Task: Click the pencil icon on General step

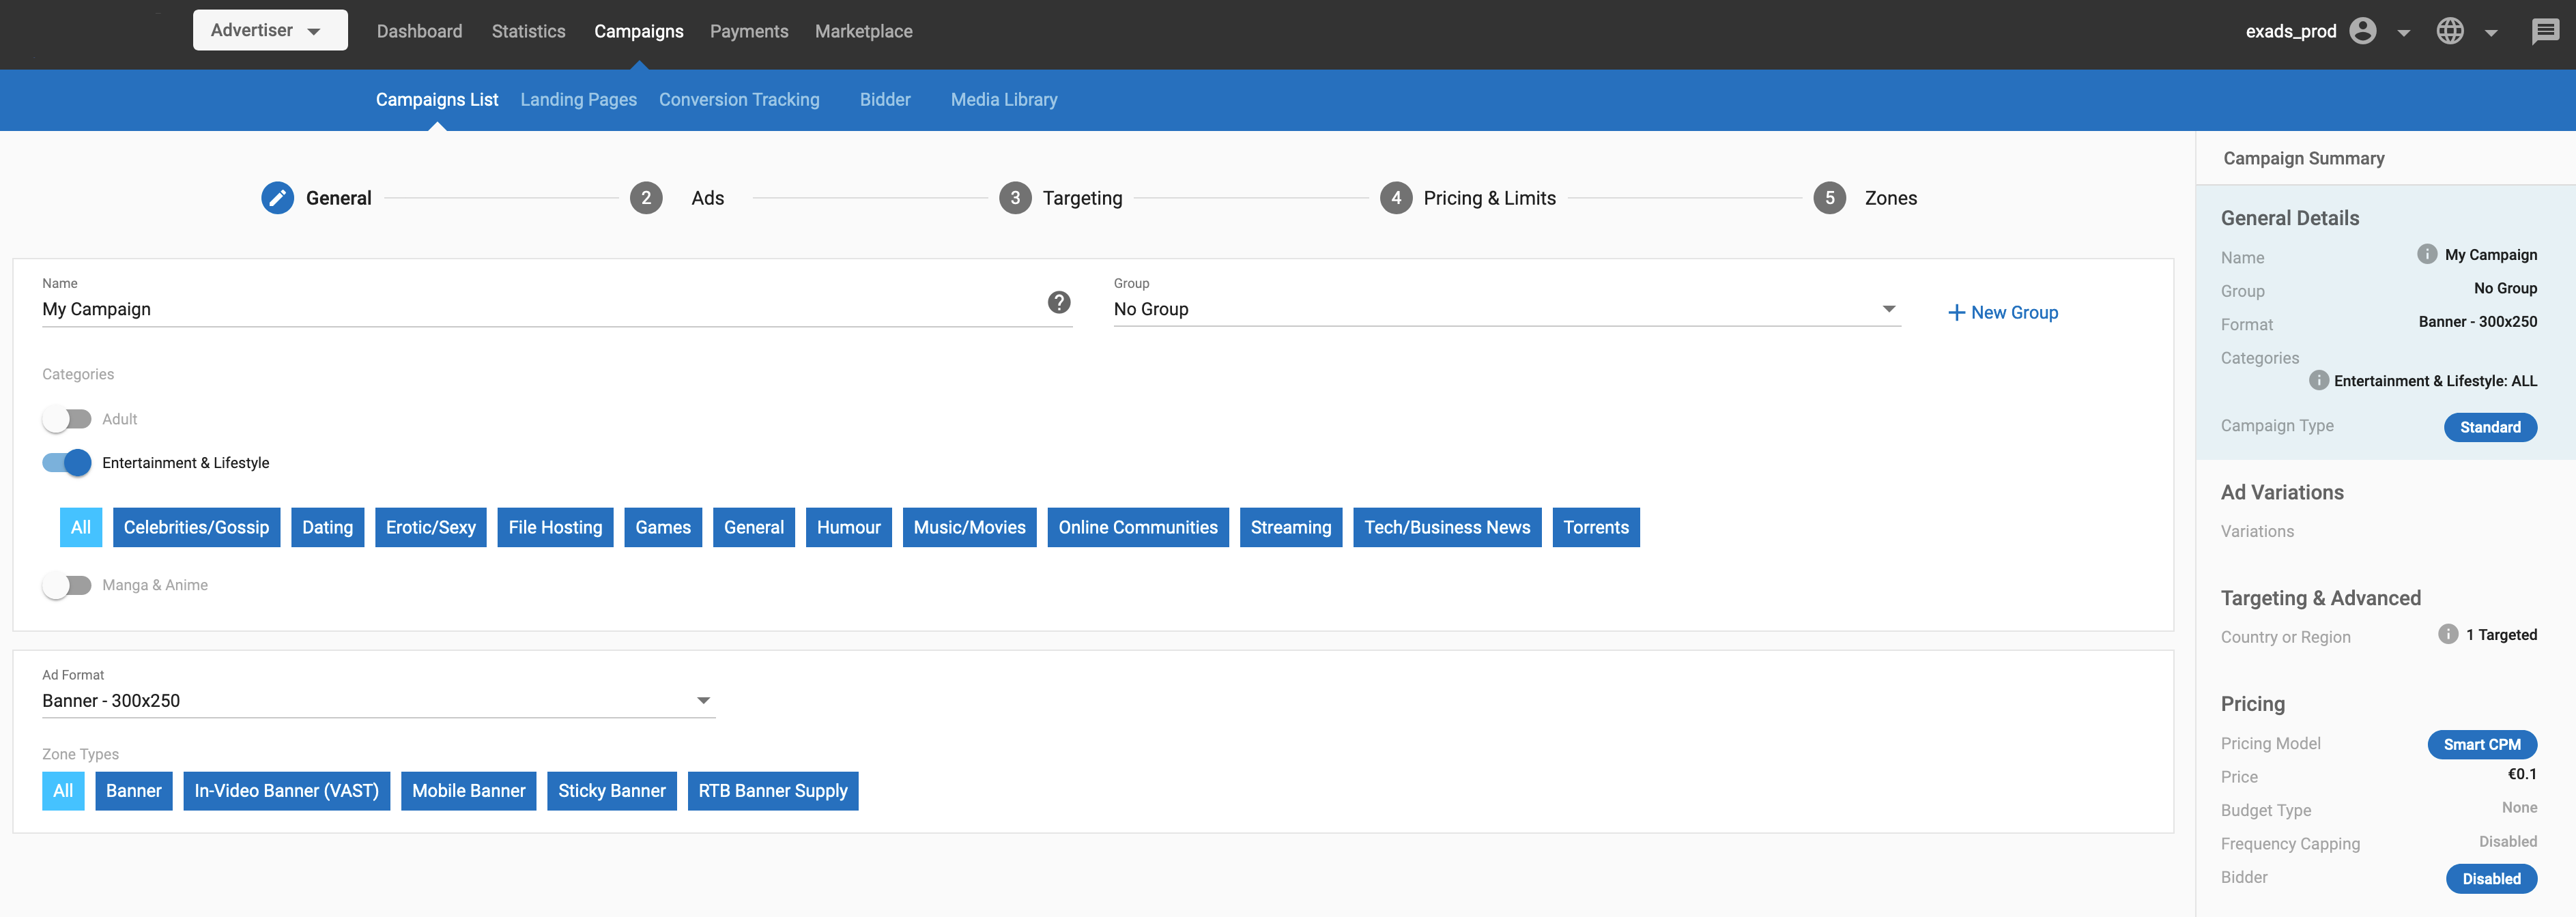Action: coord(277,198)
